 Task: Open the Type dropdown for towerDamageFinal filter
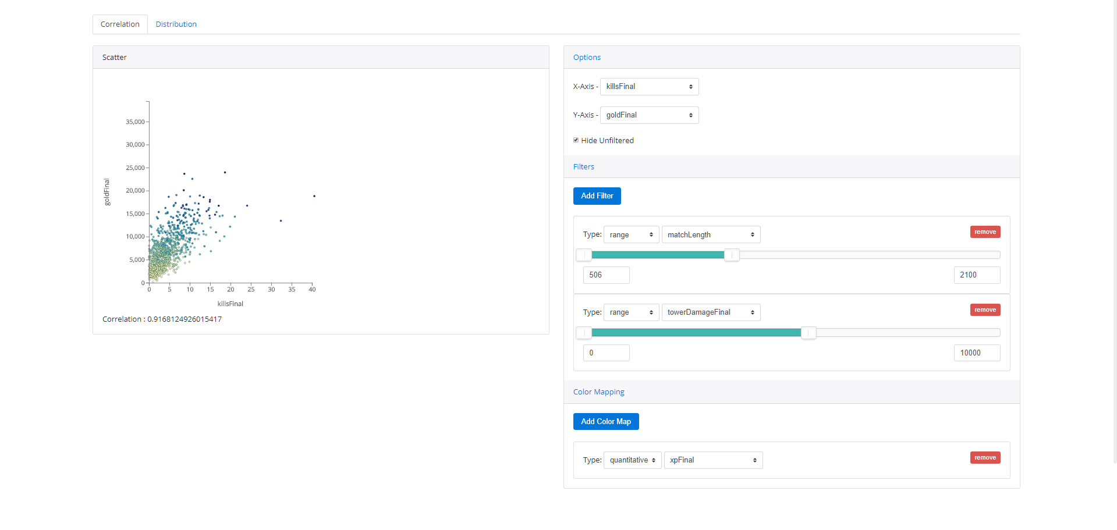click(x=631, y=312)
